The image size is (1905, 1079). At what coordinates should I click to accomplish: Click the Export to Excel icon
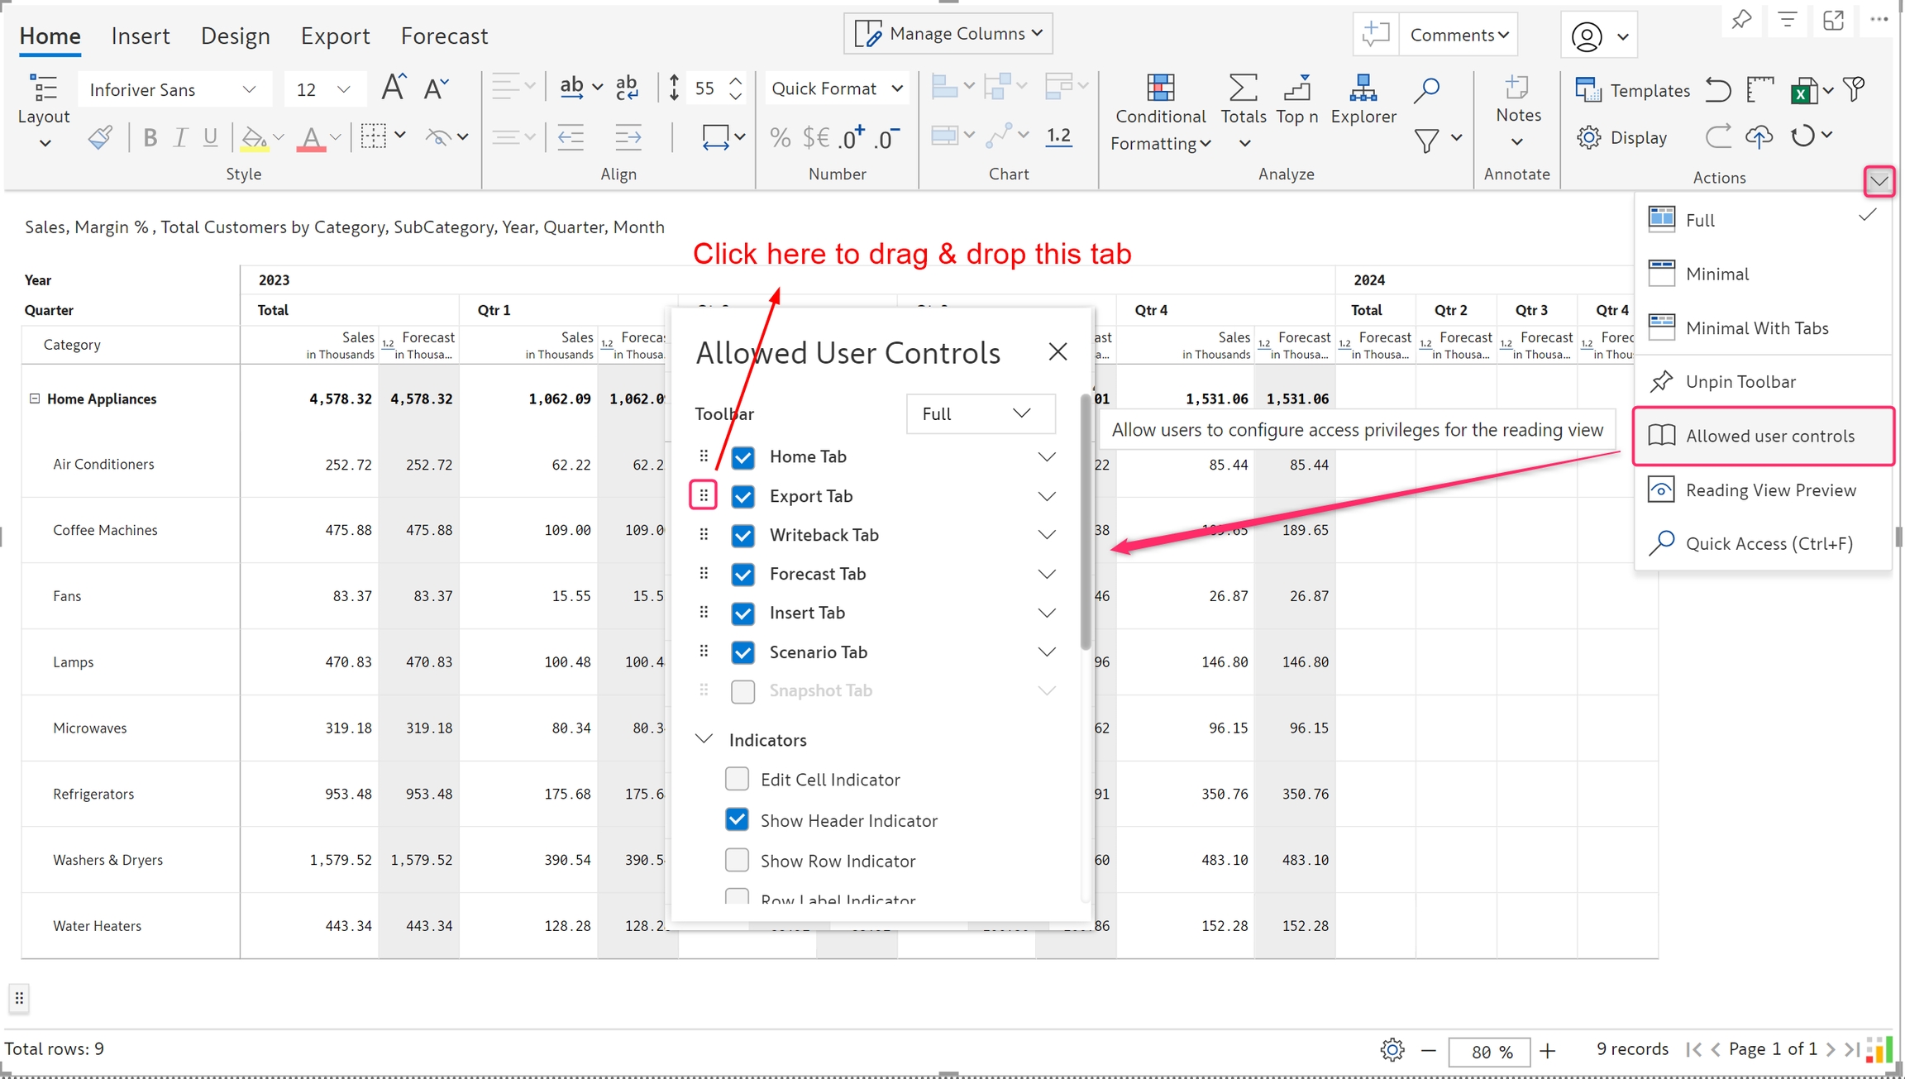click(1803, 90)
